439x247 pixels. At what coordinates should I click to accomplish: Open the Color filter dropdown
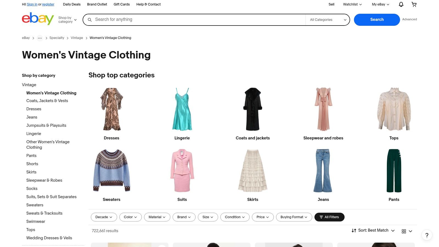click(130, 217)
